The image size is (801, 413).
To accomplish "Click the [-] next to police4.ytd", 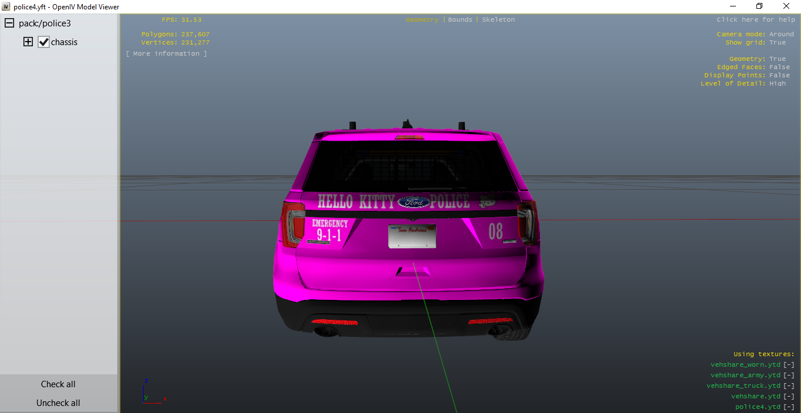I will click(x=789, y=407).
